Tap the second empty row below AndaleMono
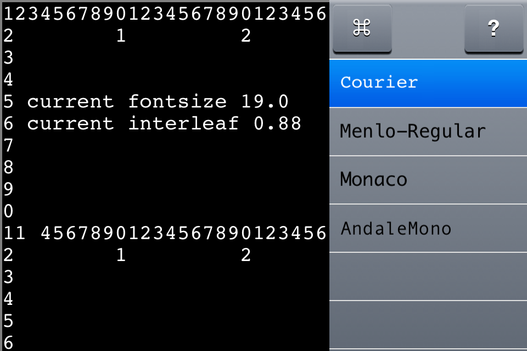Viewport: 527px width, 351px height. (x=428, y=325)
